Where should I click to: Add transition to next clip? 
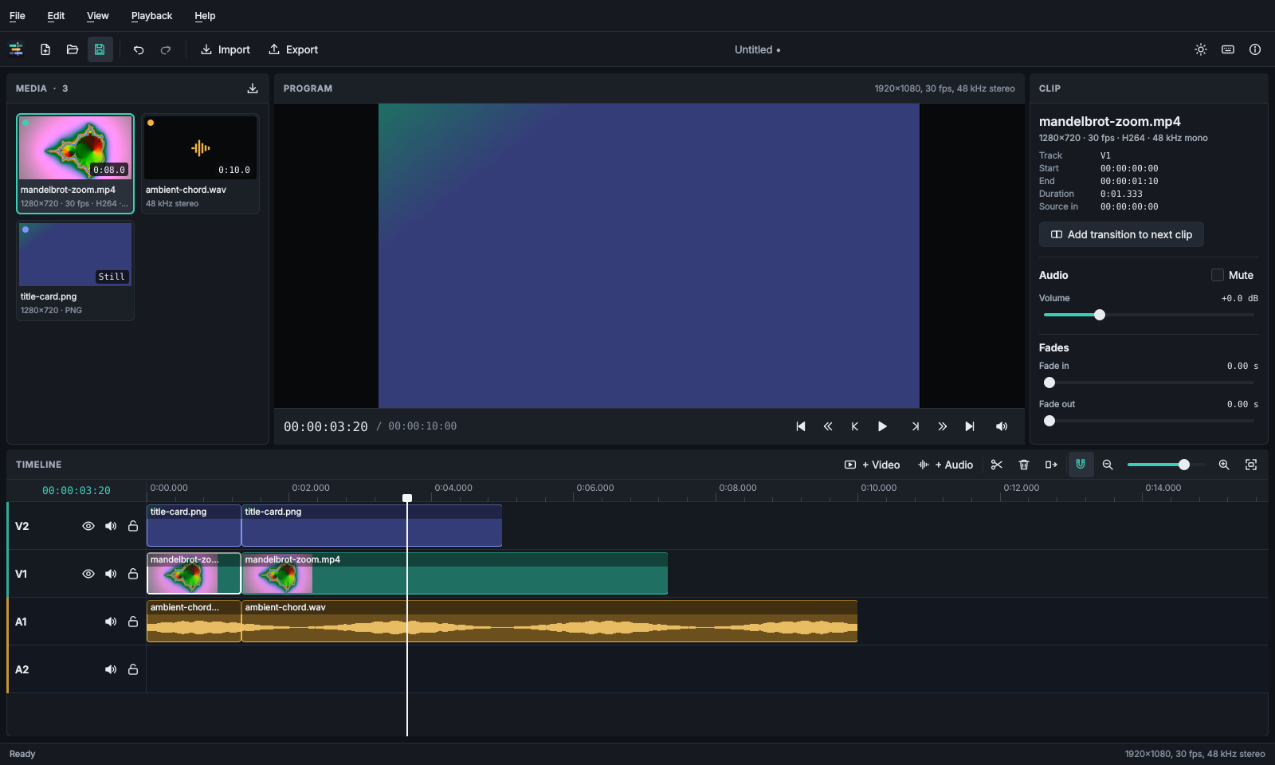(x=1121, y=234)
